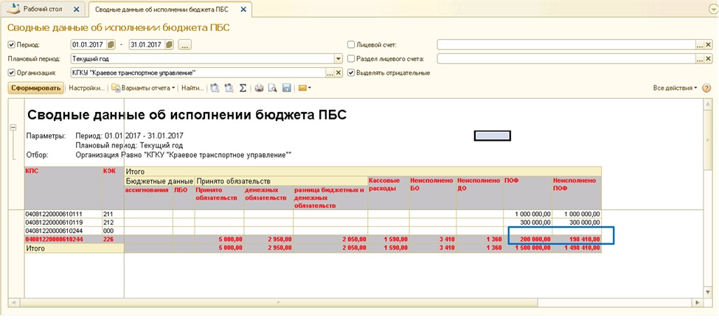719x328 pixels.
Task: Uncheck Выделять отрицательные checkbox
Action: pos(351,73)
